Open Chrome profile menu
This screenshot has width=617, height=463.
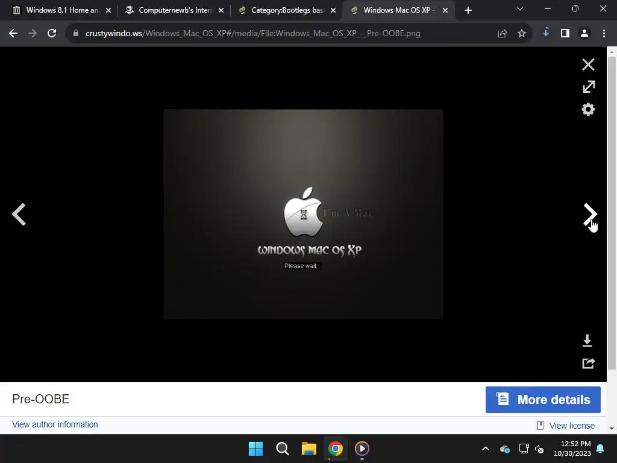[584, 34]
